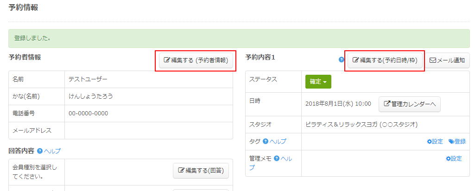
Task: Open the 確定 status dropdown
Action: [318, 82]
